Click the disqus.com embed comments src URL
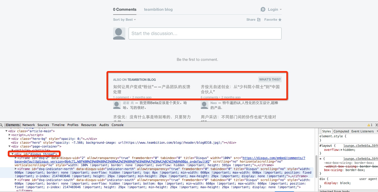The height and width of the screenshot is (192, 378). (x=160, y=160)
